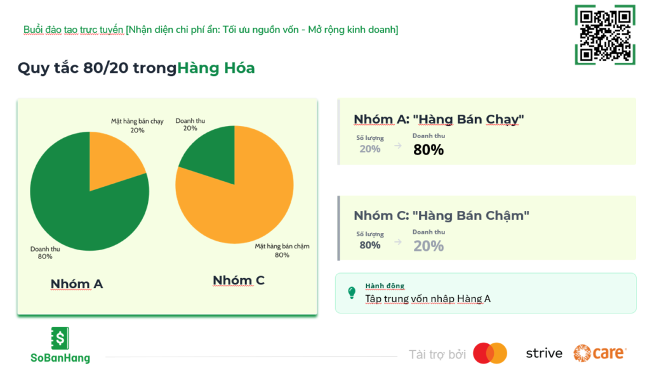The width and height of the screenshot is (650, 368).
Task: Click the training session header link
Action: (211, 30)
